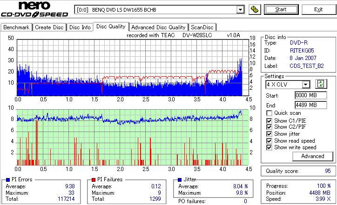Enable the Quick scan checkbox
337x205 pixels.
click(269, 113)
